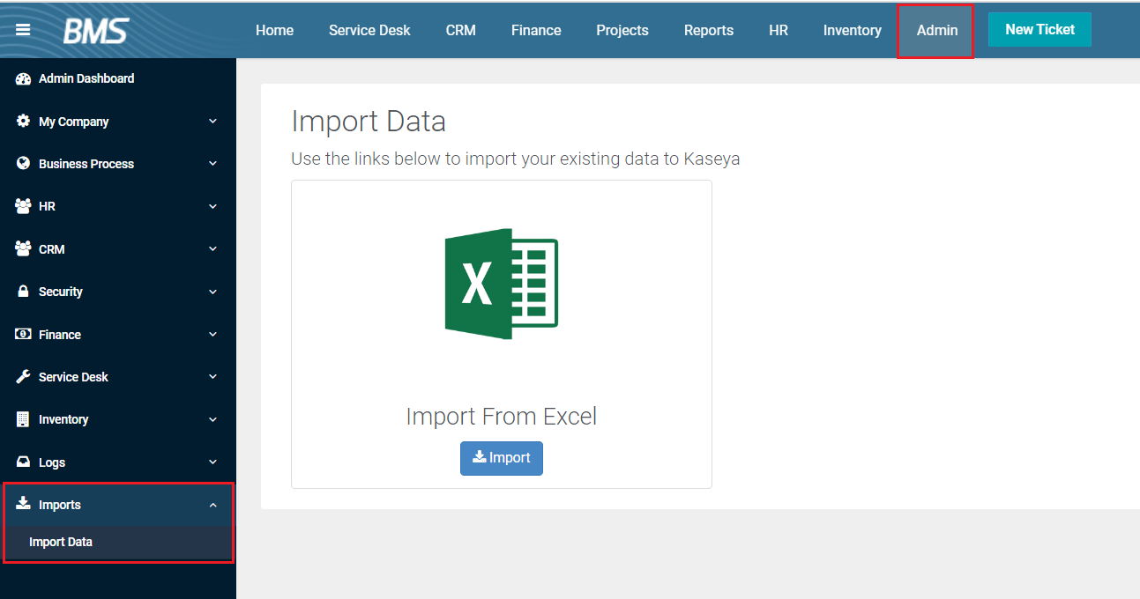Click the New Ticket button

1039,29
